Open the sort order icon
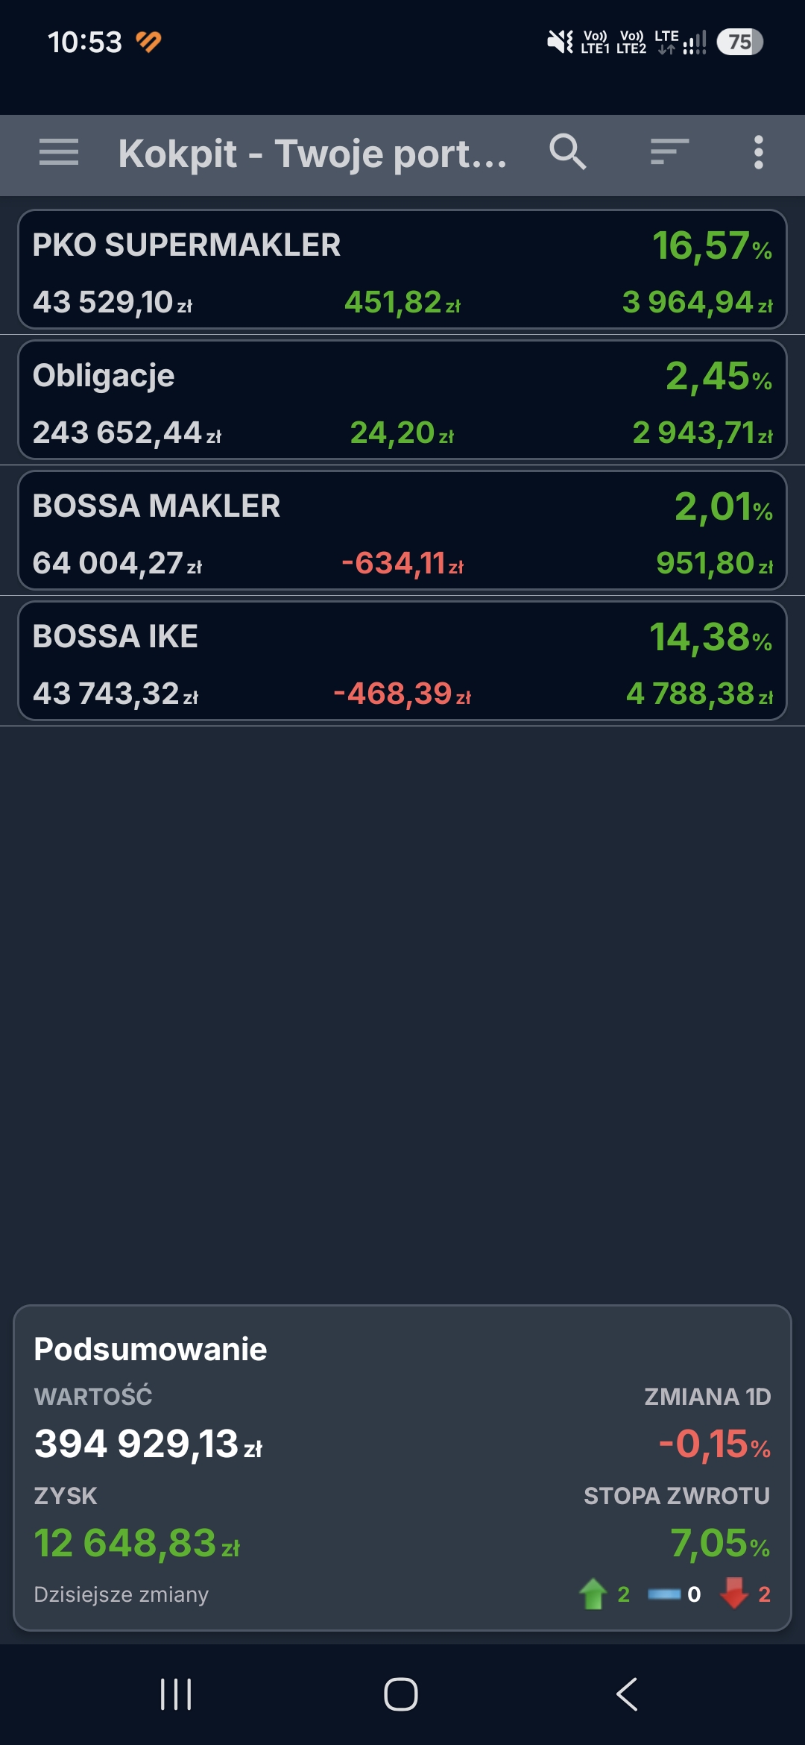 [x=669, y=152]
